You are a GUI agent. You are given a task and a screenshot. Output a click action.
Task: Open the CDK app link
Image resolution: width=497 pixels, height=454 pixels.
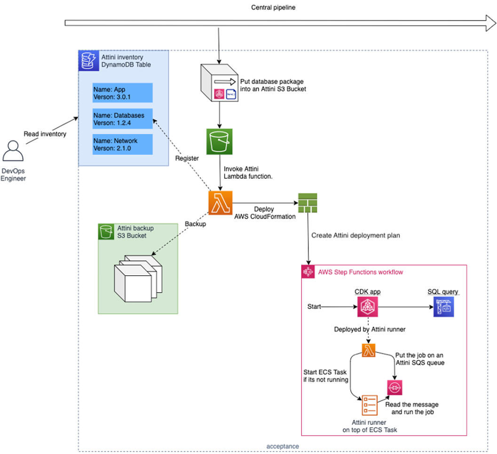pyautogui.click(x=367, y=292)
